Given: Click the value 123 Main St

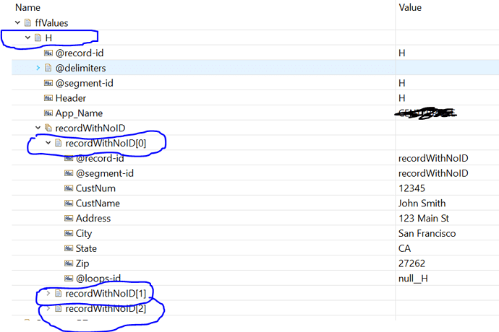Looking at the screenshot, I should point(424,218).
